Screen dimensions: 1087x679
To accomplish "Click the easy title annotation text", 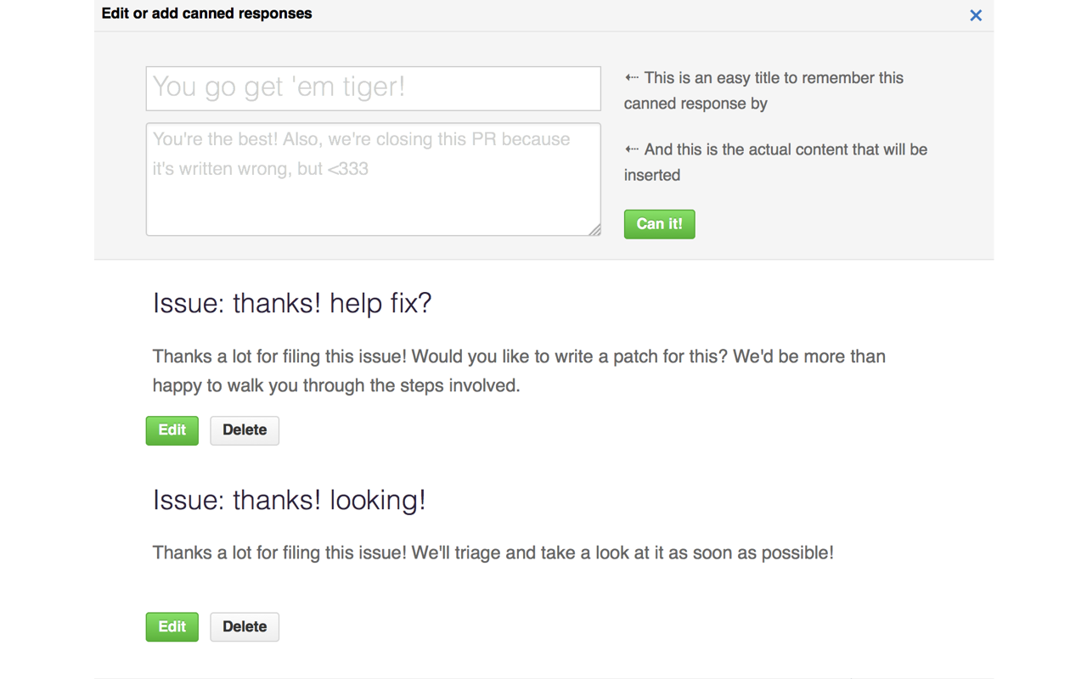I will [x=764, y=90].
